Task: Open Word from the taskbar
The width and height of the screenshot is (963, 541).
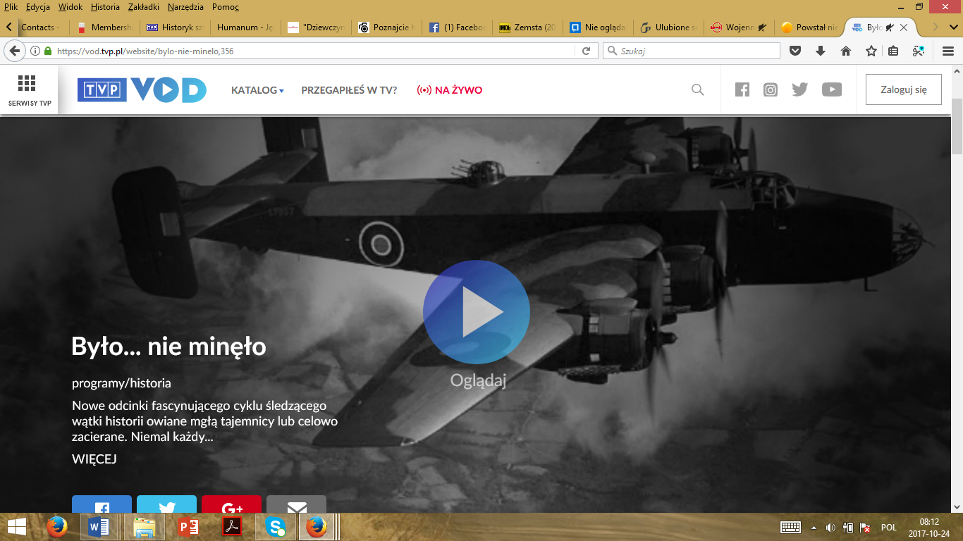Action: coord(98,527)
